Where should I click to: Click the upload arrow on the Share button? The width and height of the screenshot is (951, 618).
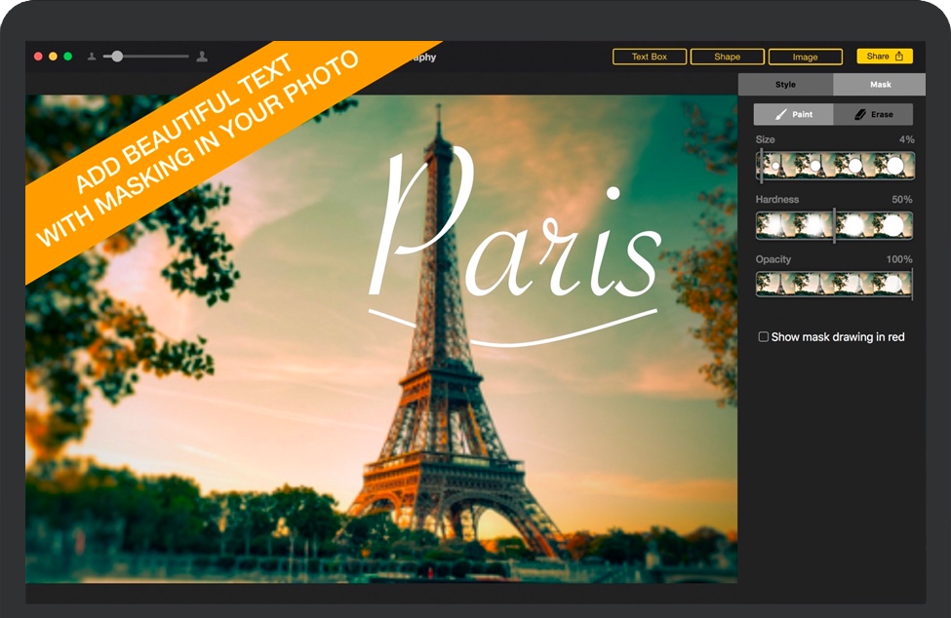900,56
